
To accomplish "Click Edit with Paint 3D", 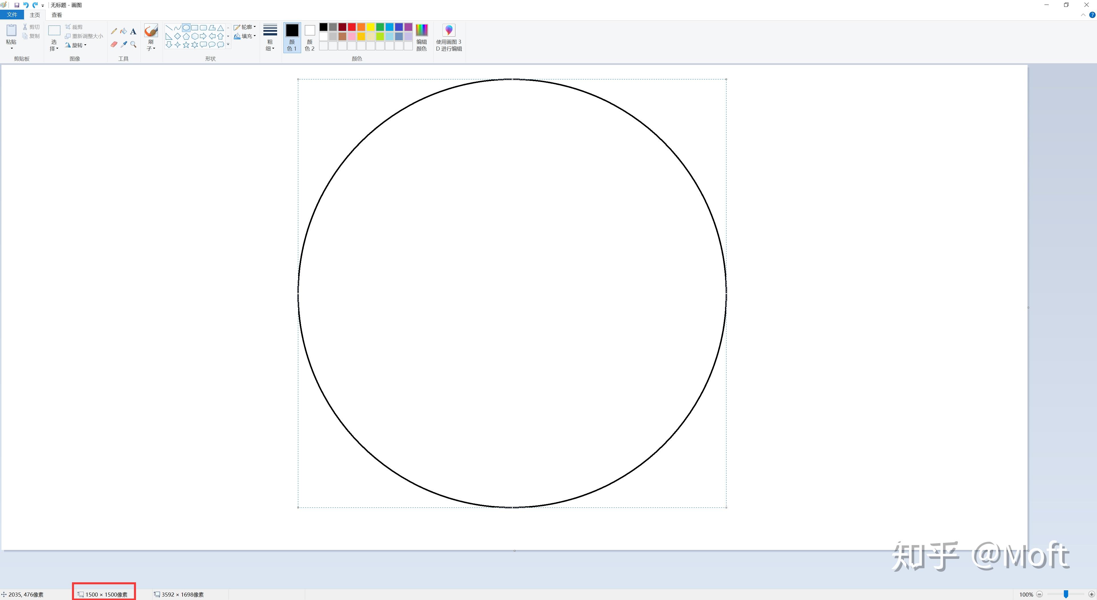I will 449,37.
